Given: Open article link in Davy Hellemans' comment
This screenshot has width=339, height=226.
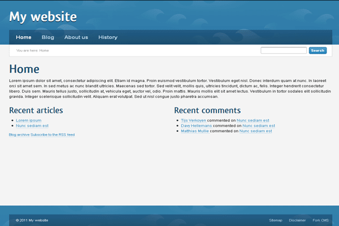Looking at the screenshot, I should click(259, 126).
